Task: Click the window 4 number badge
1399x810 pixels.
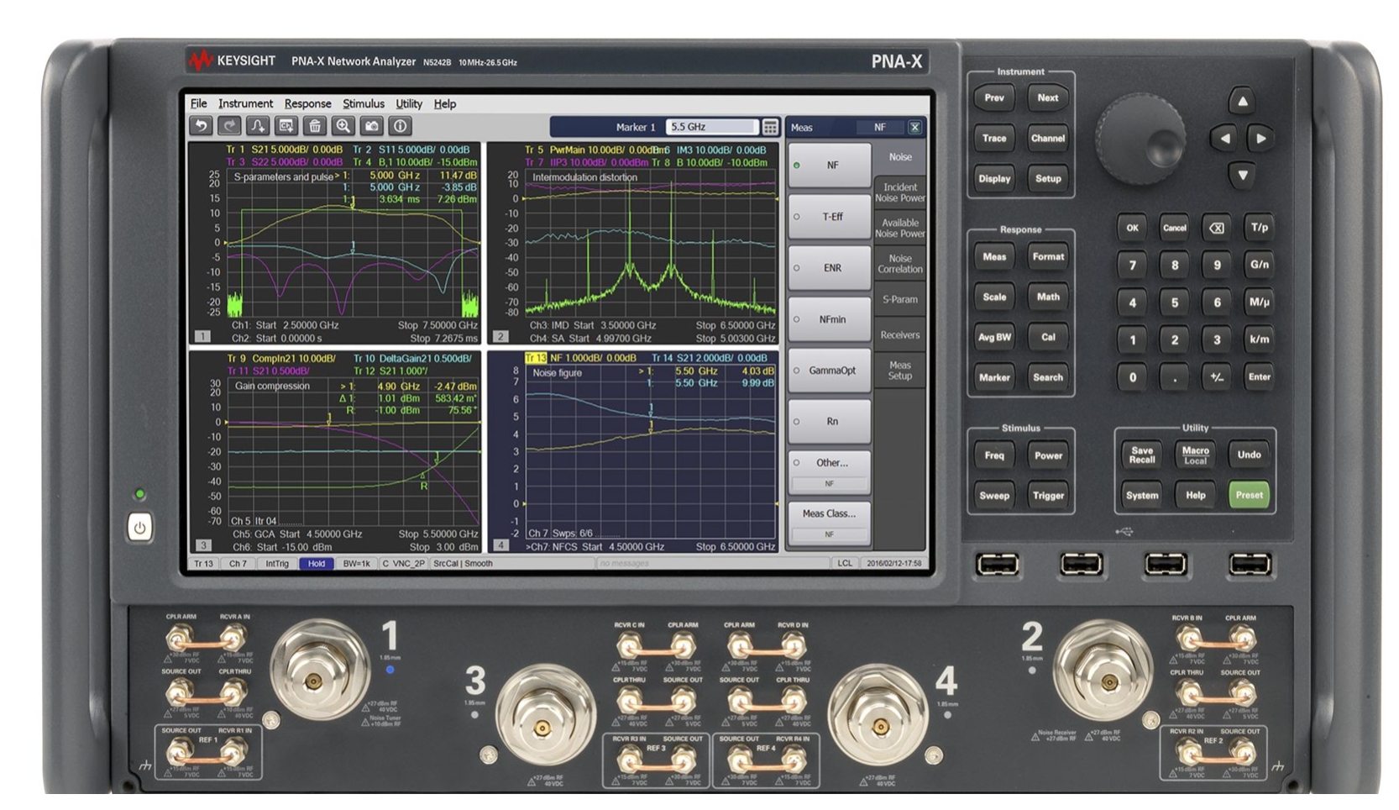Action: pos(500,545)
